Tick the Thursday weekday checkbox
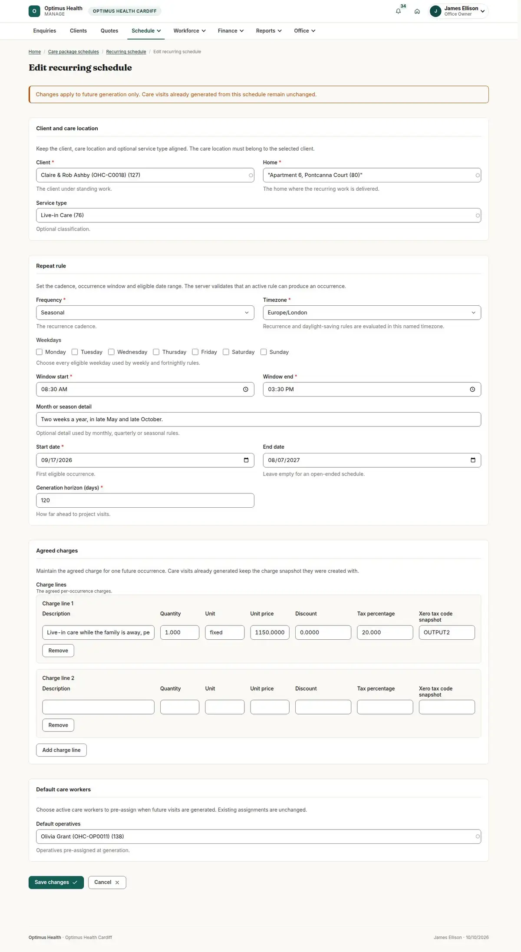This screenshot has width=521, height=952. click(156, 352)
